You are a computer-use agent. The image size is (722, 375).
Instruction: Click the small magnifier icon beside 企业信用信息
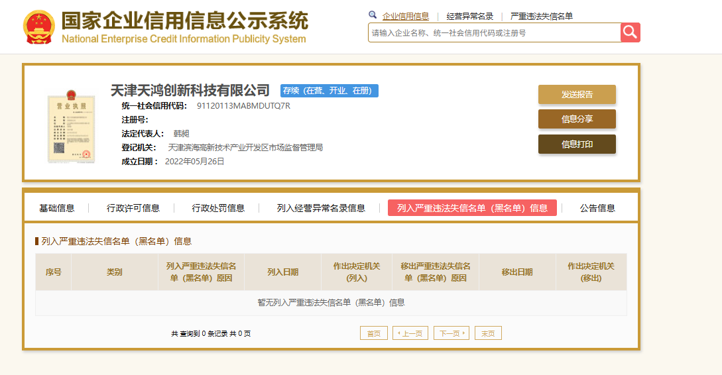(x=373, y=15)
